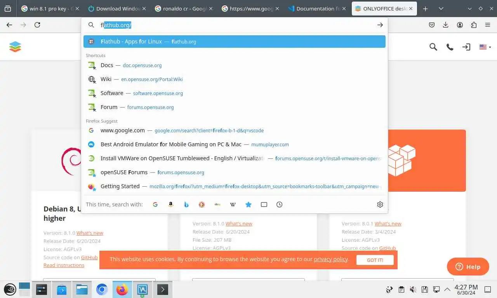
Task: Open language selector flag dropdown
Action: coord(485,47)
